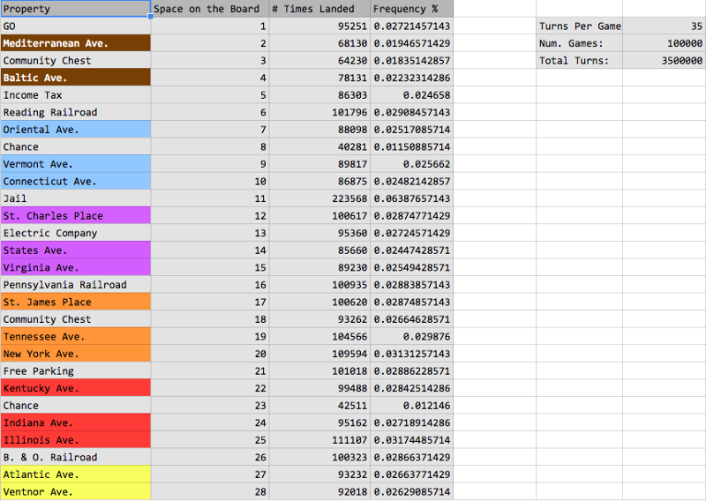Select the 95251 times landed cell

pyautogui.click(x=320, y=26)
